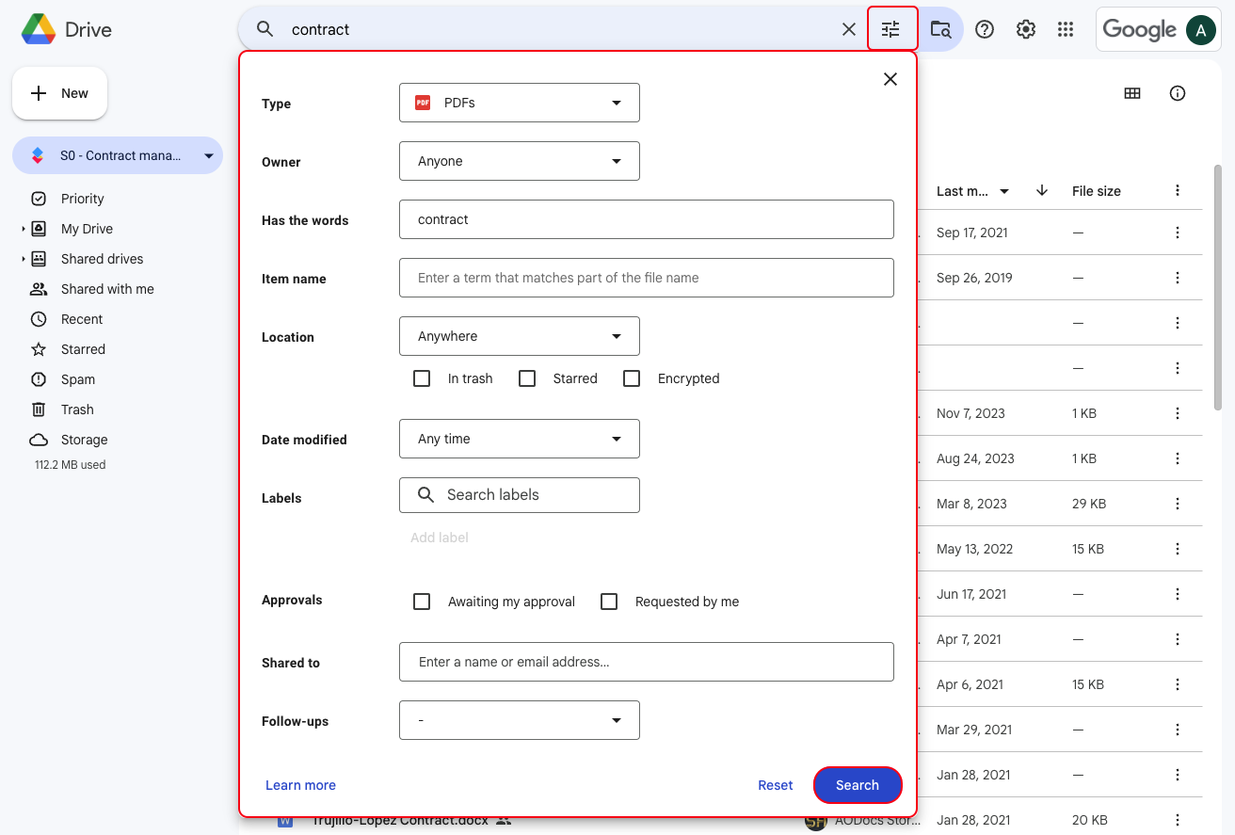
Task: Check the In trash checkbox
Action: (422, 378)
